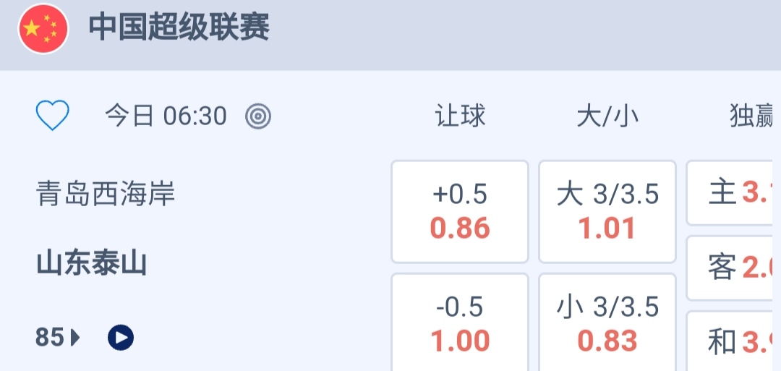Screen dimensions: 781x371
Task: Pick the 客 away win odds
Action: (733, 268)
